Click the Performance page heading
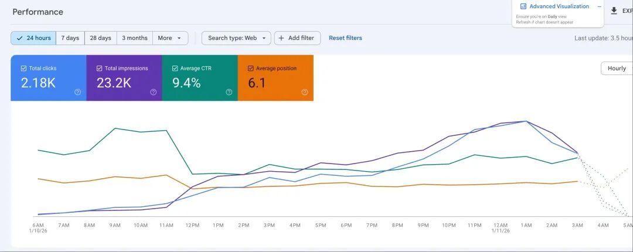This screenshot has height=252, width=633. [38, 12]
